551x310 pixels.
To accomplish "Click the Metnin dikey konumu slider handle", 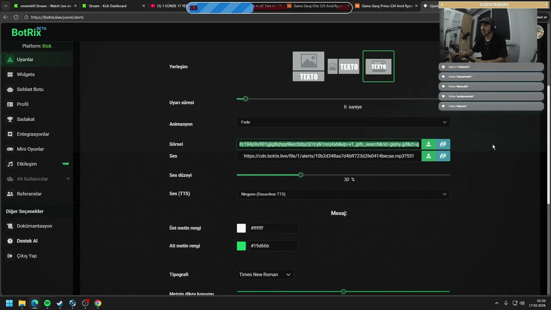I will point(343,291).
